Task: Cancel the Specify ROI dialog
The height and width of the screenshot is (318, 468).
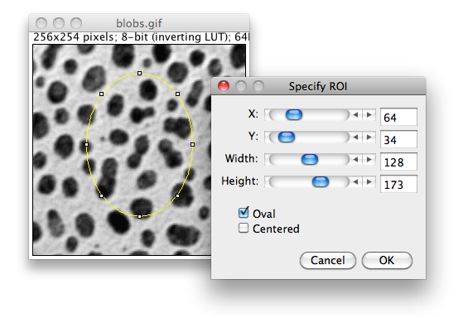Action: click(328, 260)
